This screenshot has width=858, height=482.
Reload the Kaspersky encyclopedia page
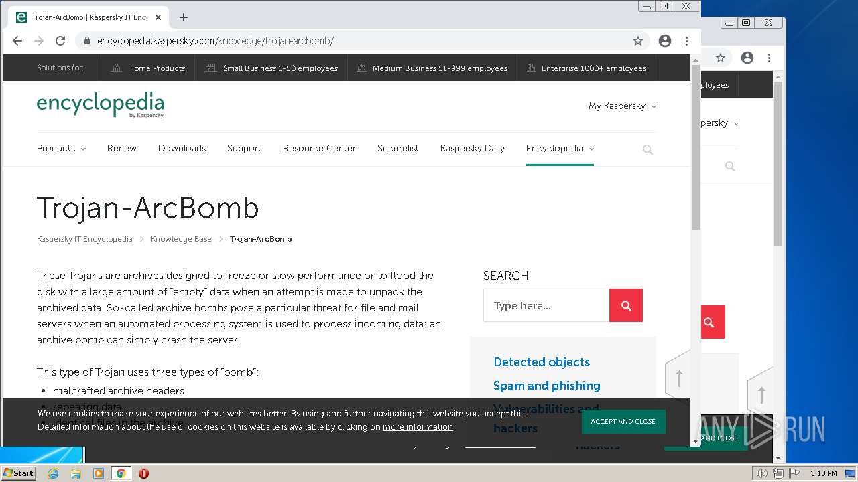pos(60,41)
